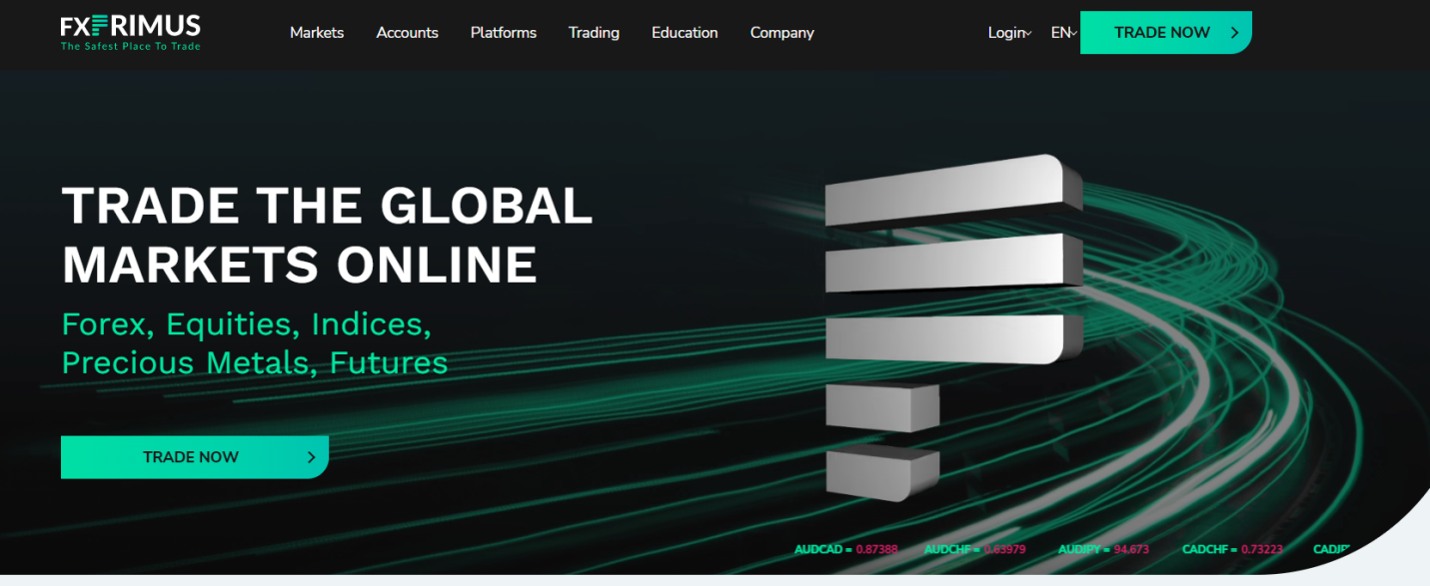
Task: Click the AUDJPY 94.673 ticker entry
Action: [1103, 549]
